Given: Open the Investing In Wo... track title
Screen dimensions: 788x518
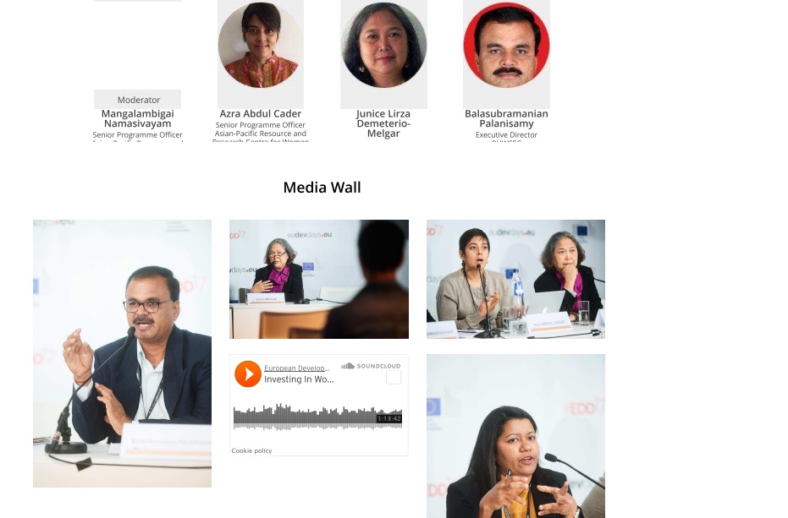Looking at the screenshot, I should [x=299, y=379].
